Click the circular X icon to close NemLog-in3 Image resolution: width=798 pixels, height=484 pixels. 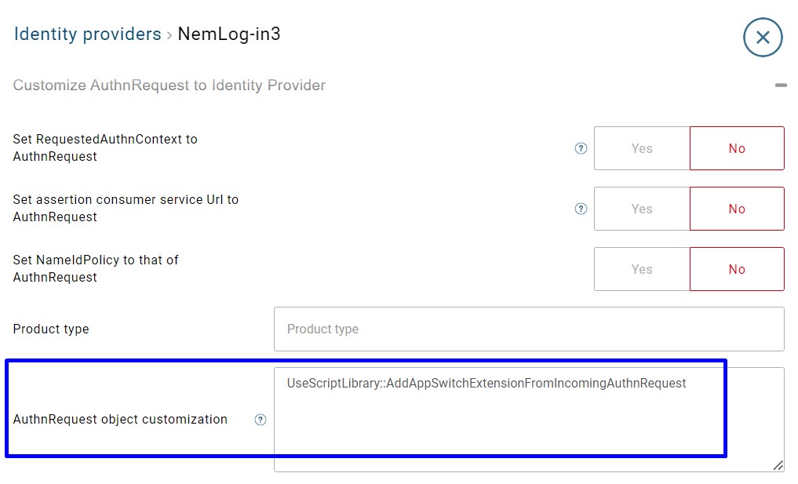pos(762,37)
